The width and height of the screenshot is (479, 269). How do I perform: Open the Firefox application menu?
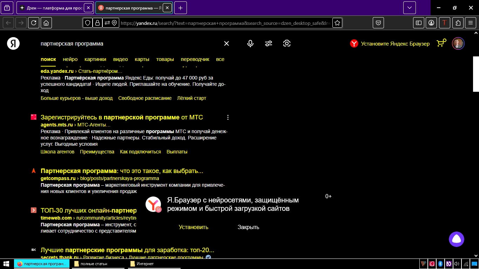click(471, 23)
